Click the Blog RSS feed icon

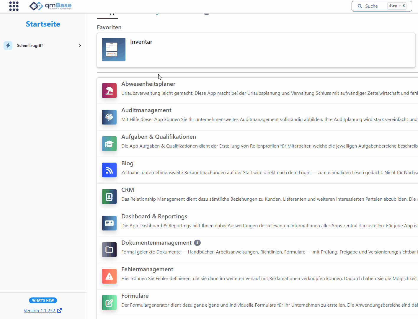(109, 170)
